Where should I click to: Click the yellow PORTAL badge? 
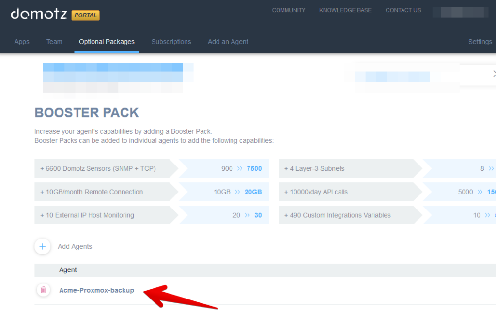pyautogui.click(x=85, y=15)
